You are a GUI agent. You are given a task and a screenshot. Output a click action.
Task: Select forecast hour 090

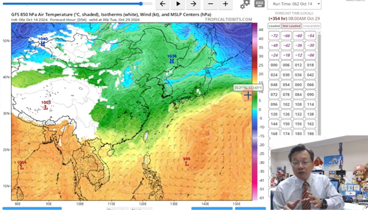(x=311, y=94)
